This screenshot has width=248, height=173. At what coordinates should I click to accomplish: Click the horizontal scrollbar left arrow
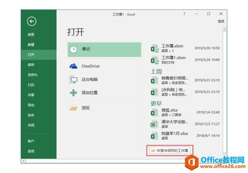coord(23,161)
